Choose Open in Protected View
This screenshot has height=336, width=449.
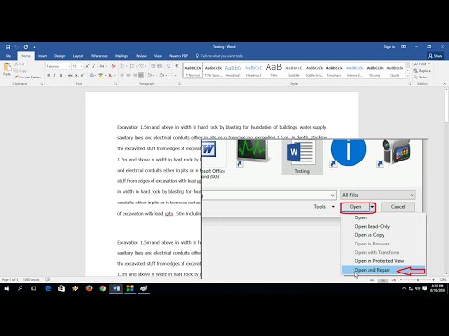click(379, 261)
